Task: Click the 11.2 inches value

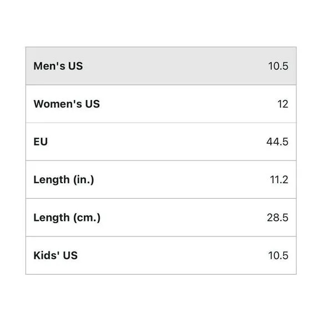Action: 279,180
